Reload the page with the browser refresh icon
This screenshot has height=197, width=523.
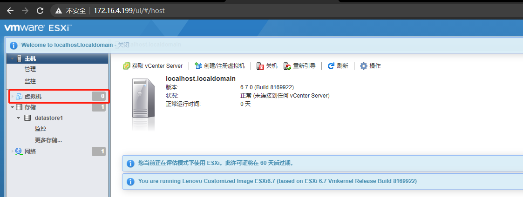pyautogui.click(x=40, y=11)
